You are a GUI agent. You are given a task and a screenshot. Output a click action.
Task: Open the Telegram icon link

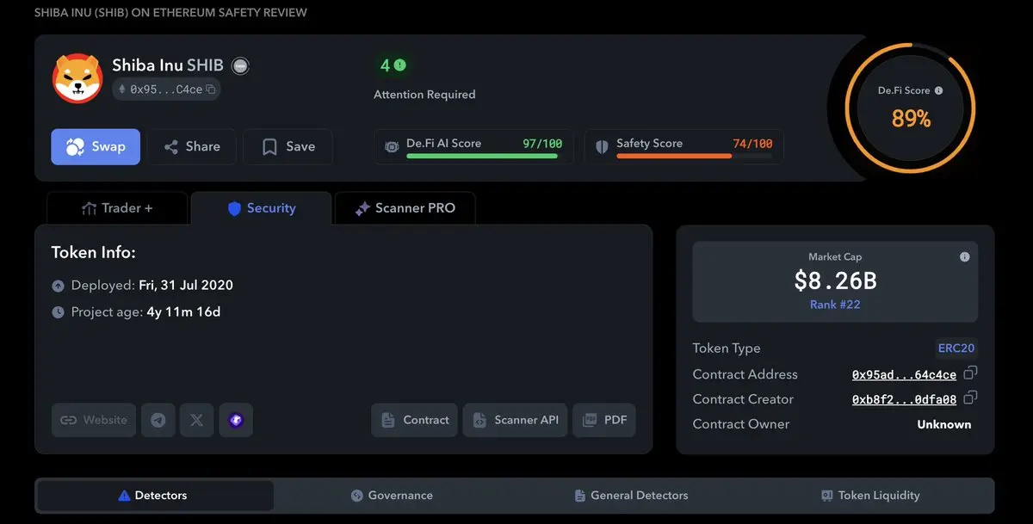(158, 420)
